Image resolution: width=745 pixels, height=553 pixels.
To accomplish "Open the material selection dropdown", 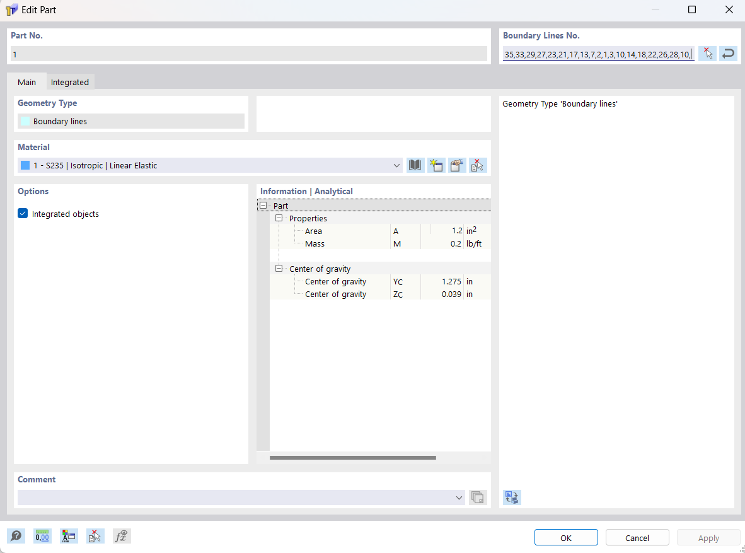I will point(396,165).
